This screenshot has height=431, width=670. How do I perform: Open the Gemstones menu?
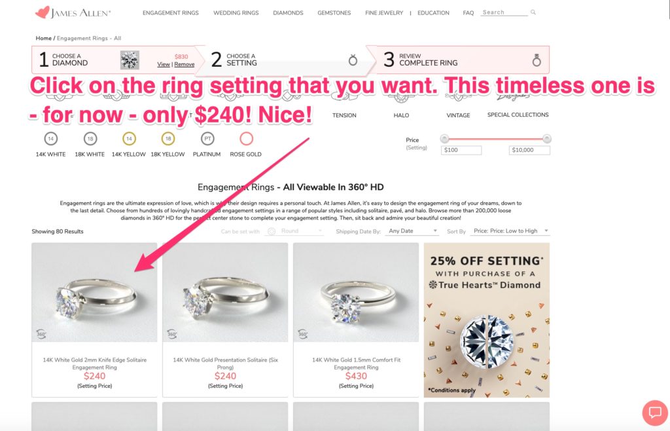point(334,13)
